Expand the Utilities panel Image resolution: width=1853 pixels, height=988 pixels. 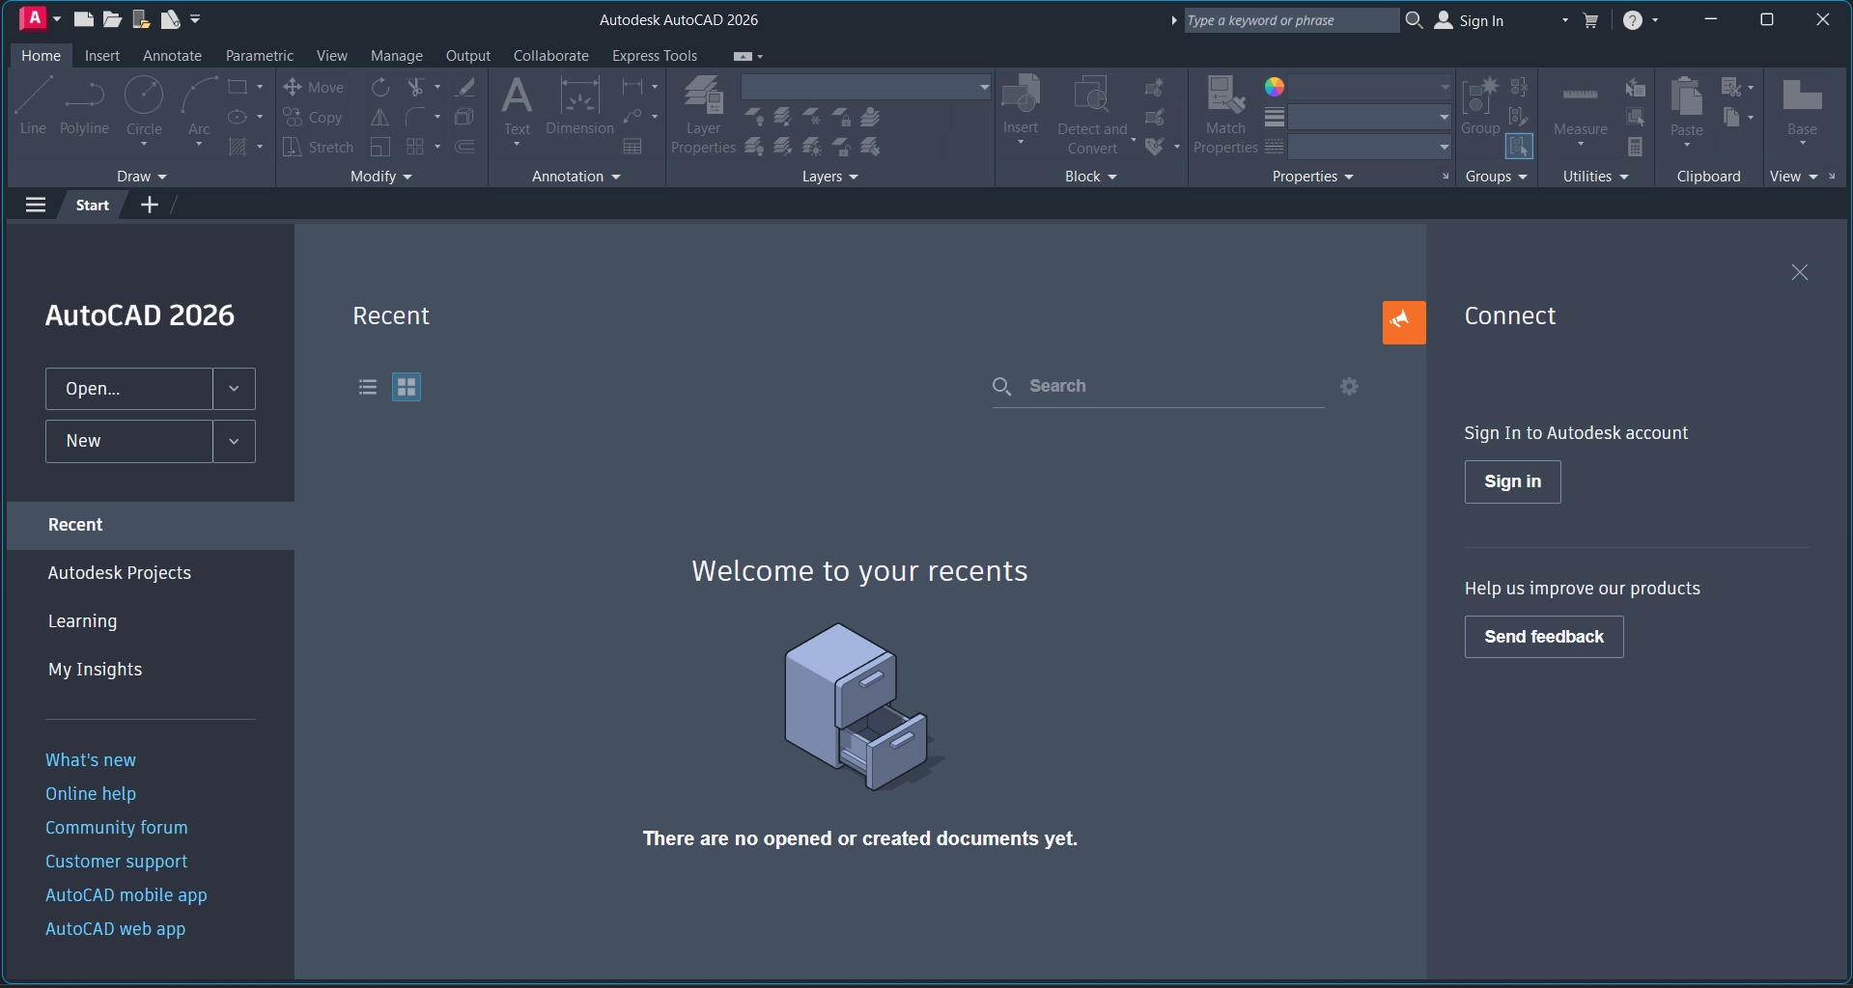click(1596, 177)
